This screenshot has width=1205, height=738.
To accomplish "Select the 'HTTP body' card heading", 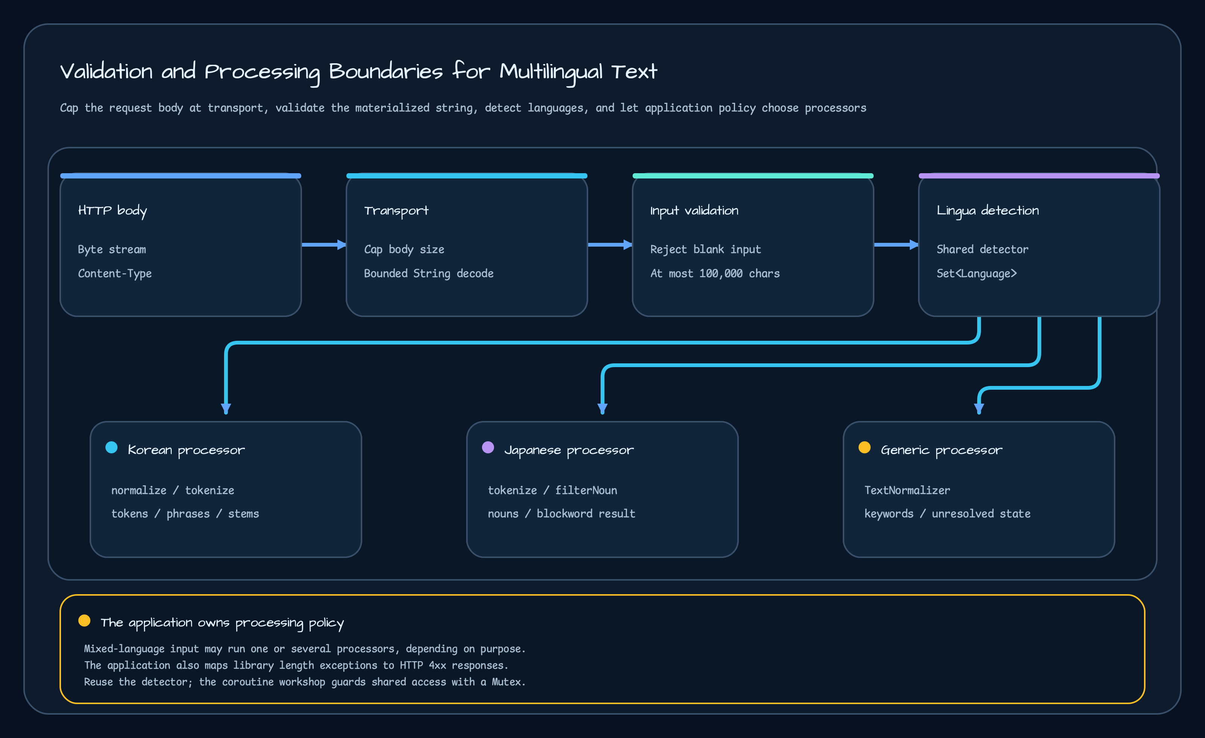I will click(112, 211).
